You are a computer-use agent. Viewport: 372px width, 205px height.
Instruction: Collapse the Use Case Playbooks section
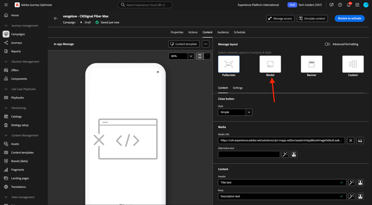6,89
